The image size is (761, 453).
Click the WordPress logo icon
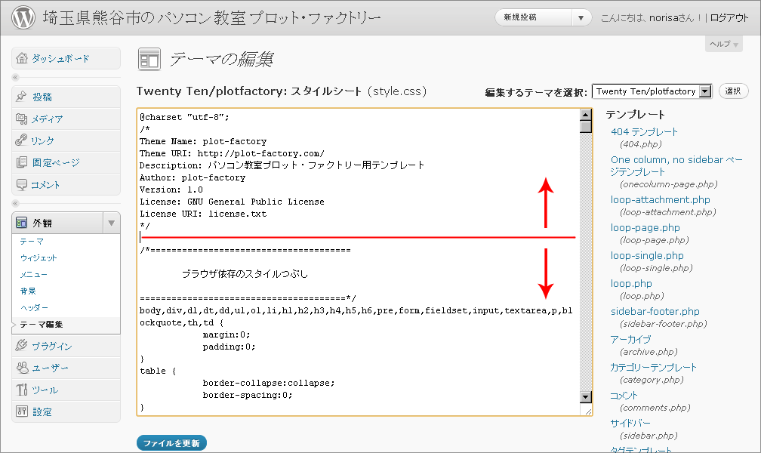pos(23,17)
